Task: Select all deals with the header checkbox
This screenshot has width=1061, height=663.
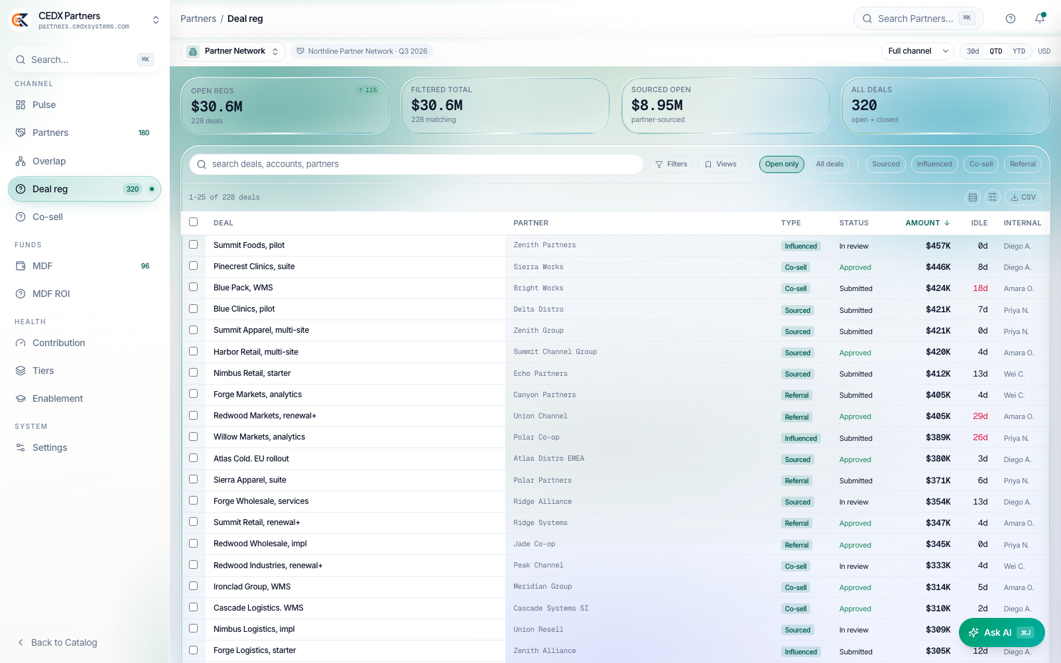Action: [x=193, y=222]
